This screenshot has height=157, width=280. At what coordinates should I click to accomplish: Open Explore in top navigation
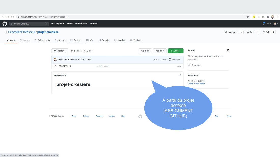click(x=93, y=24)
